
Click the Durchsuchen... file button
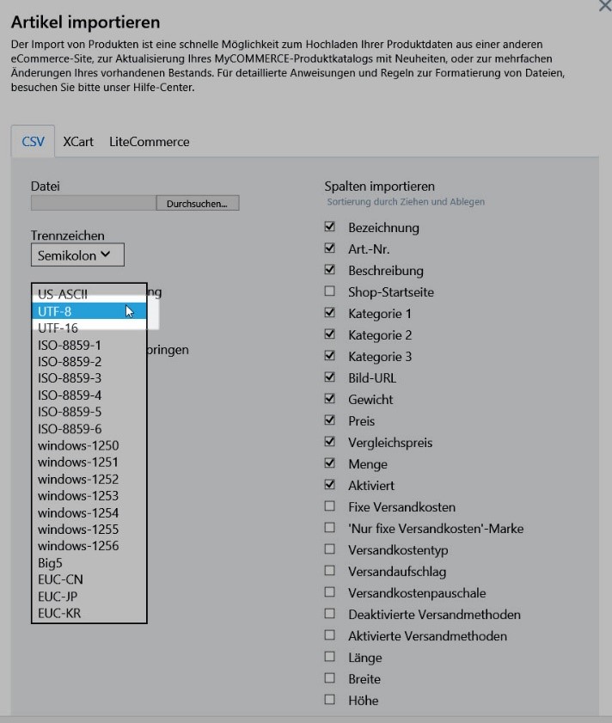click(x=198, y=204)
